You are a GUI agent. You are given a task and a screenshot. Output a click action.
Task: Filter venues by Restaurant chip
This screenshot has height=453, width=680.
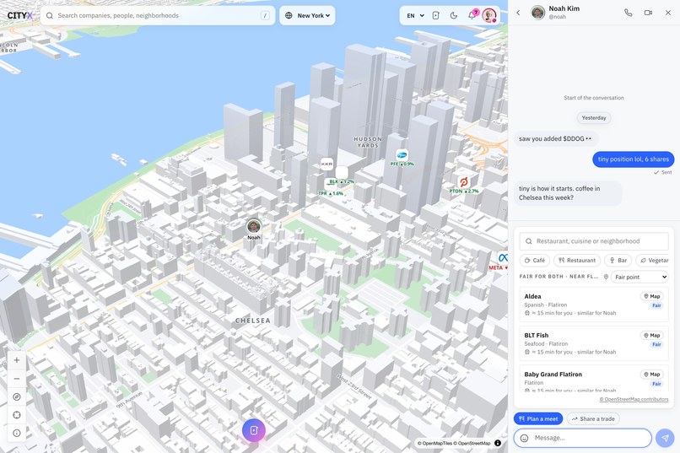click(577, 260)
